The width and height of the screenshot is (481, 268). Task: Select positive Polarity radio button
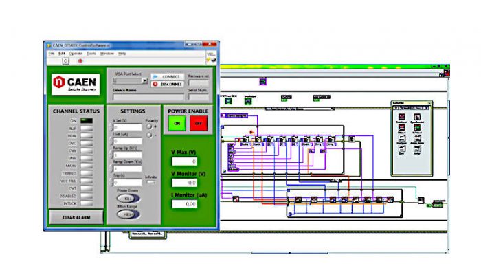pos(149,126)
